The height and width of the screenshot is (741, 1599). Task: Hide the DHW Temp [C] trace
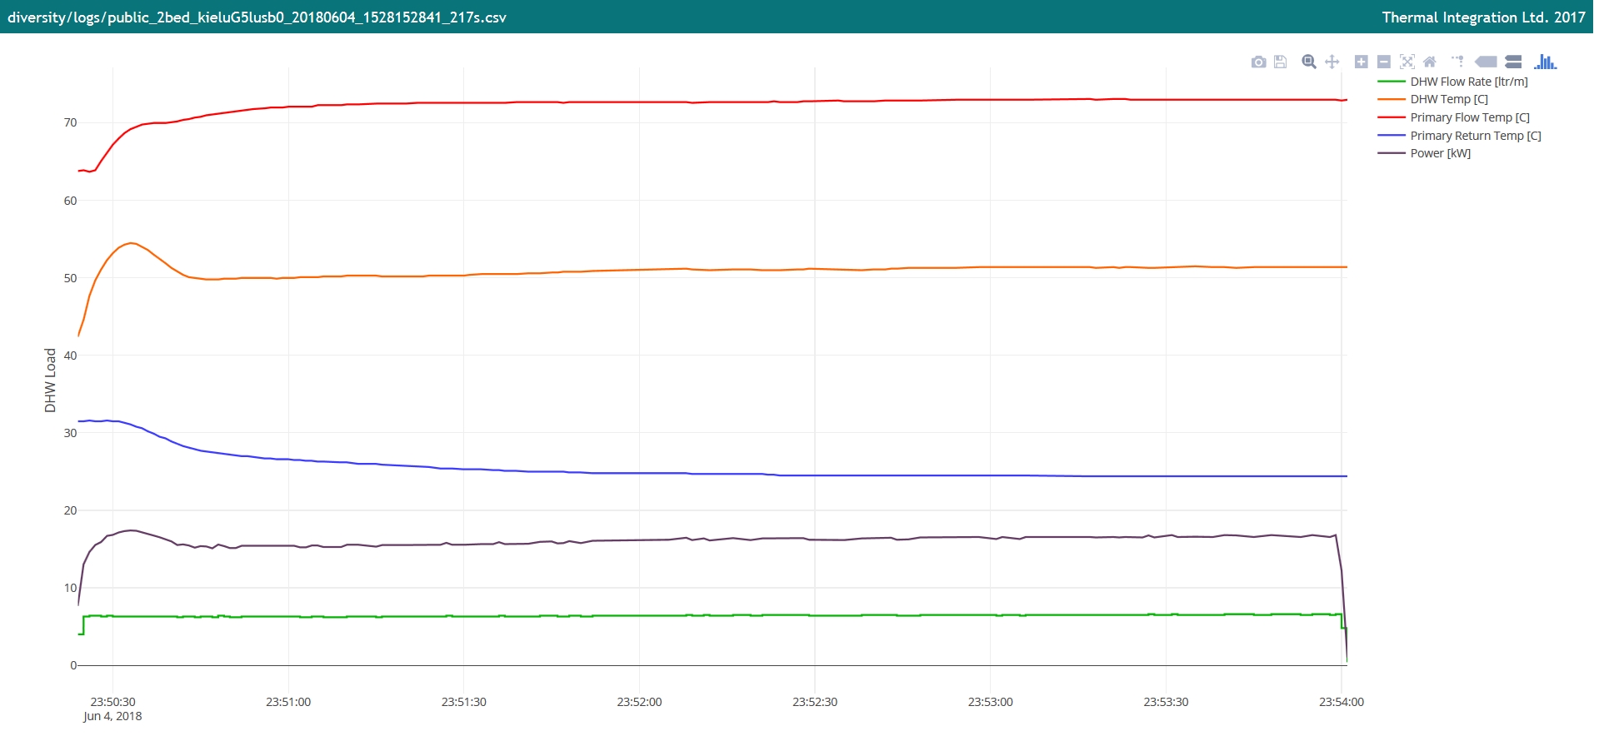click(x=1433, y=99)
